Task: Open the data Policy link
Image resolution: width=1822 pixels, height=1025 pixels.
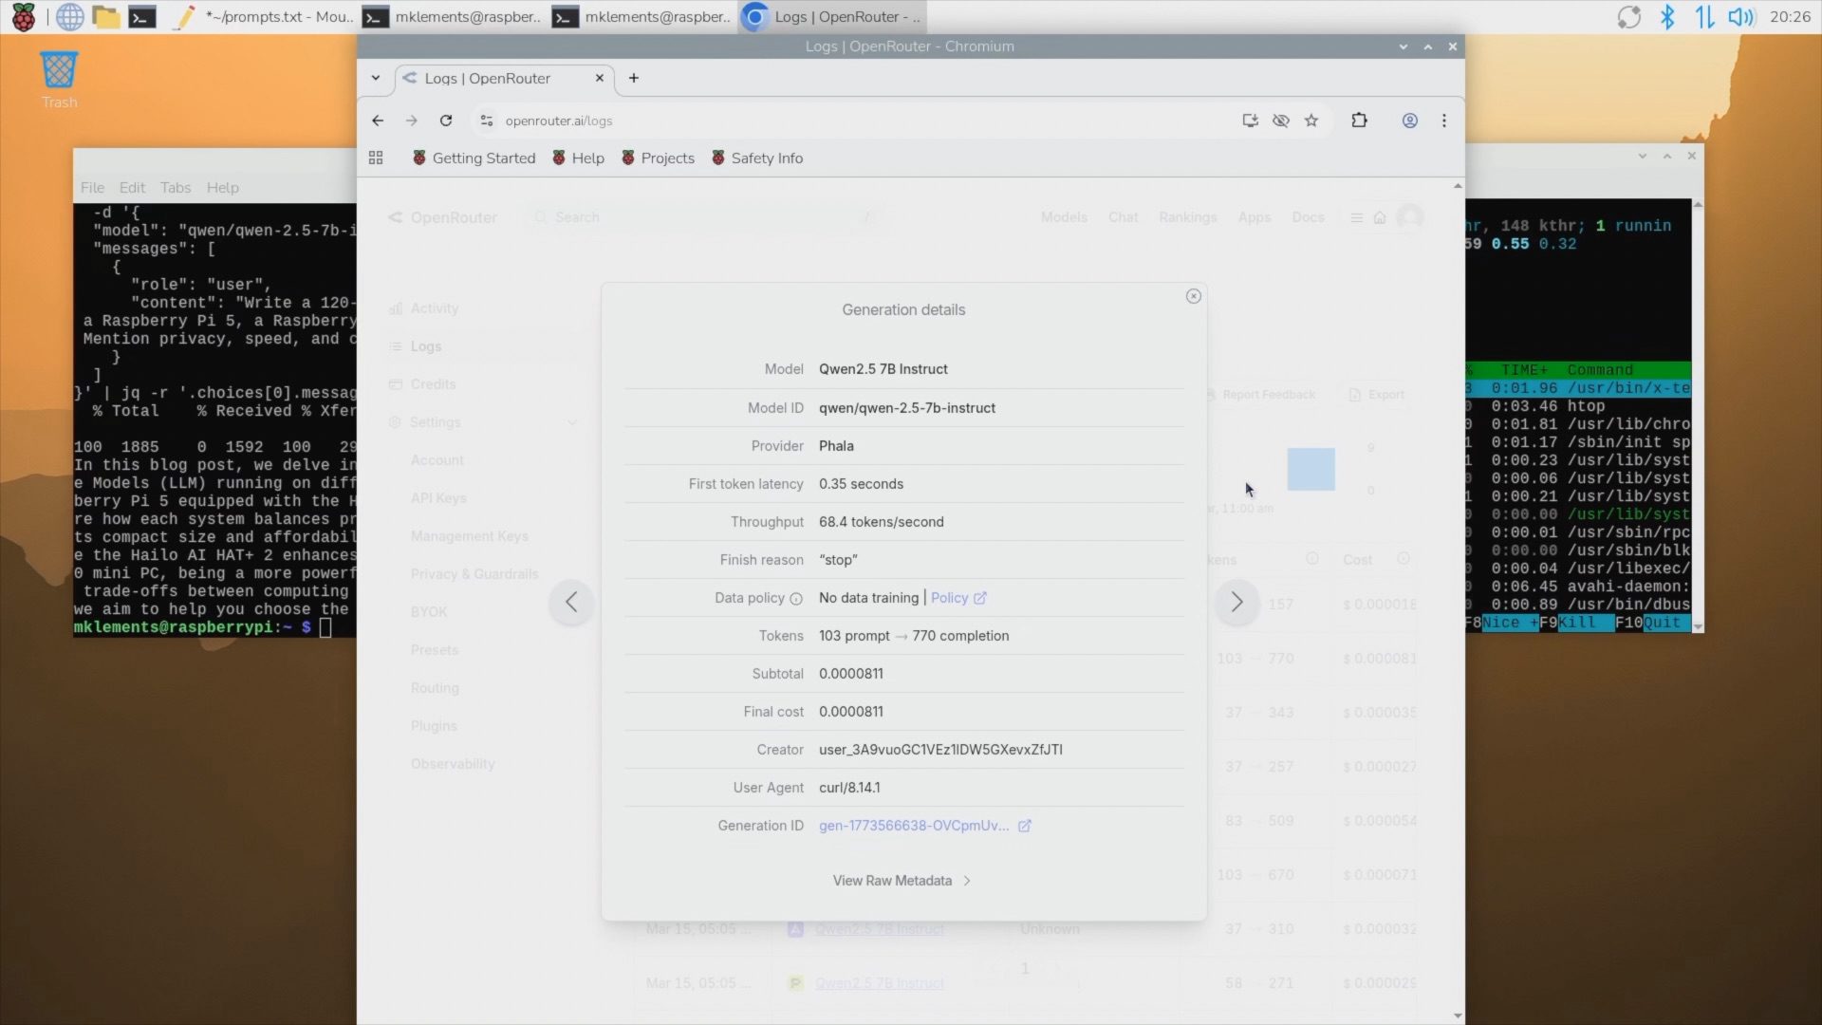Action: tap(950, 598)
